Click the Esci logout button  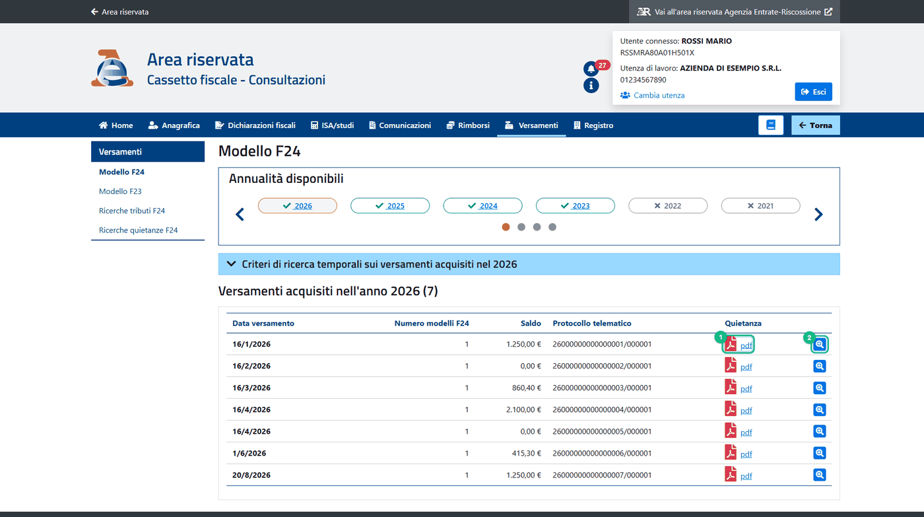pos(813,92)
